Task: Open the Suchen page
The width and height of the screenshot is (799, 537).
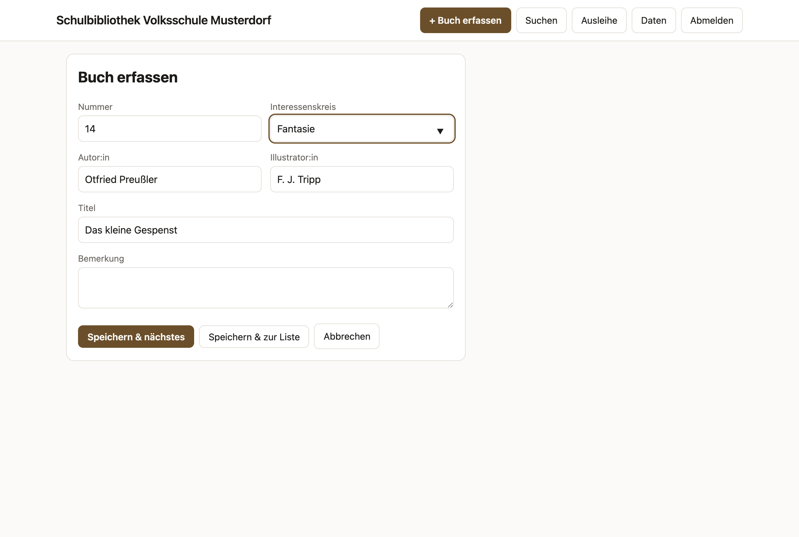Action: [541, 20]
